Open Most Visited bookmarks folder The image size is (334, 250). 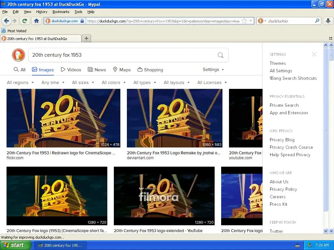[14, 31]
